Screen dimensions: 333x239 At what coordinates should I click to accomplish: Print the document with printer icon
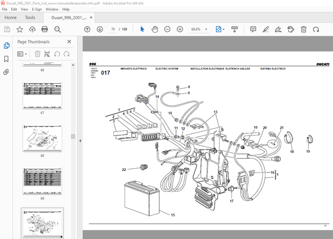pyautogui.click(x=45, y=29)
